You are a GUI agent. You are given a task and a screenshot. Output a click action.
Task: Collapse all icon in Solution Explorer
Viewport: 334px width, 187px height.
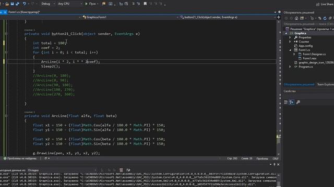[x=330, y=19]
